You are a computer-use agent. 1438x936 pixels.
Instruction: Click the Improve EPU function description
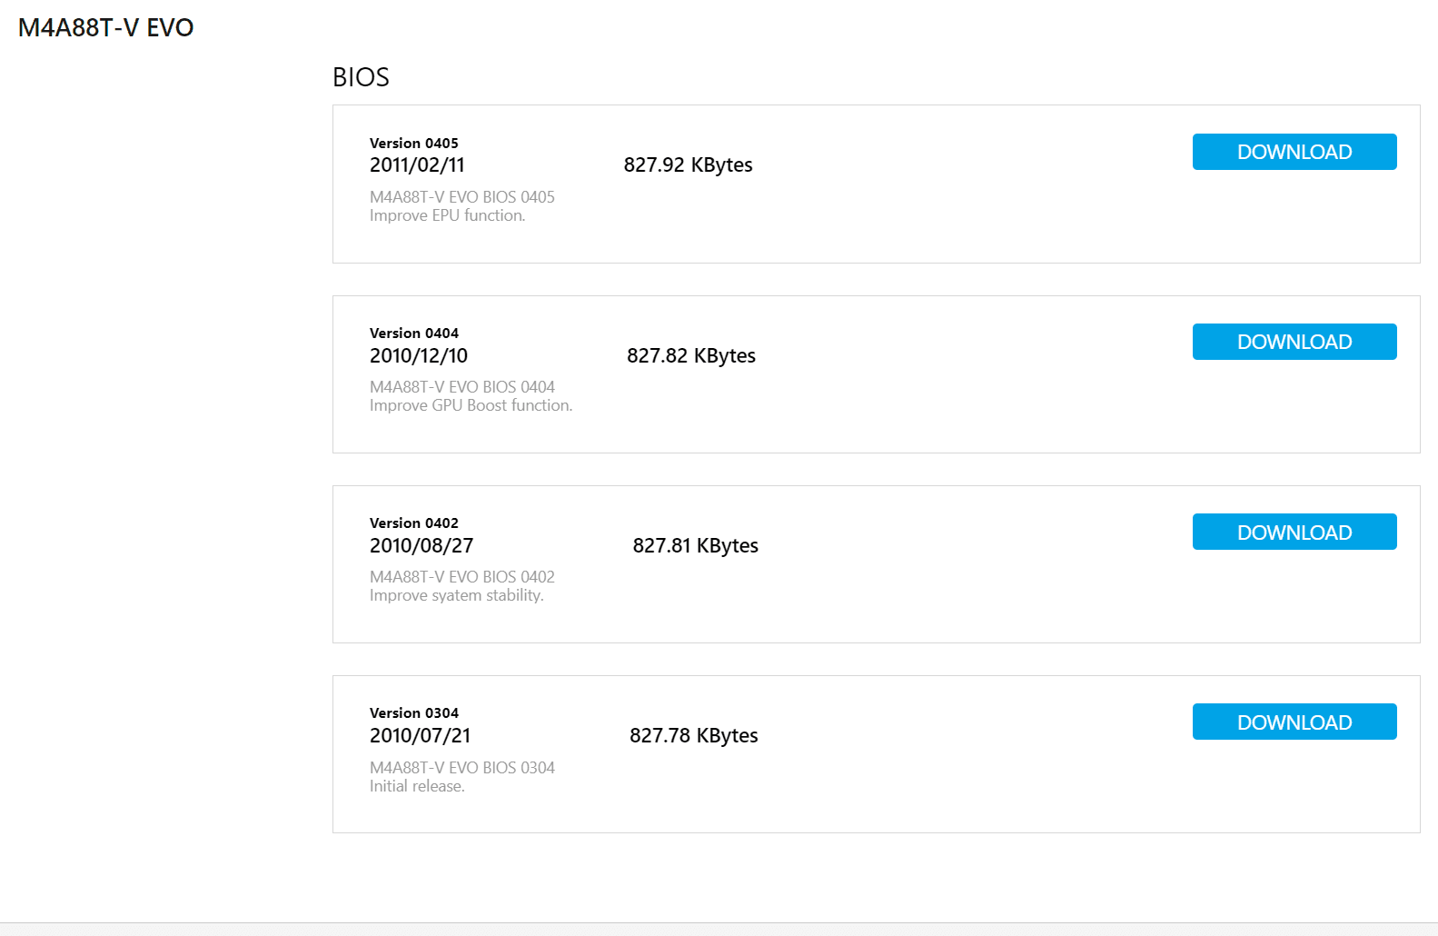pos(448,215)
